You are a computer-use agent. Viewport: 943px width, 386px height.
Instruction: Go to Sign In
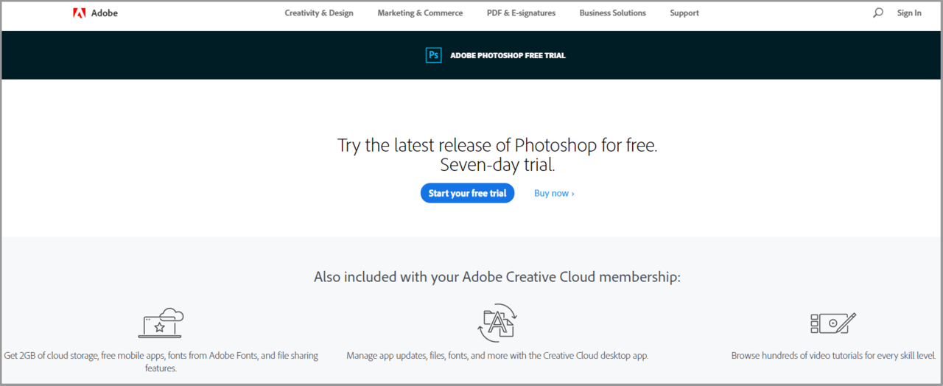coord(909,13)
